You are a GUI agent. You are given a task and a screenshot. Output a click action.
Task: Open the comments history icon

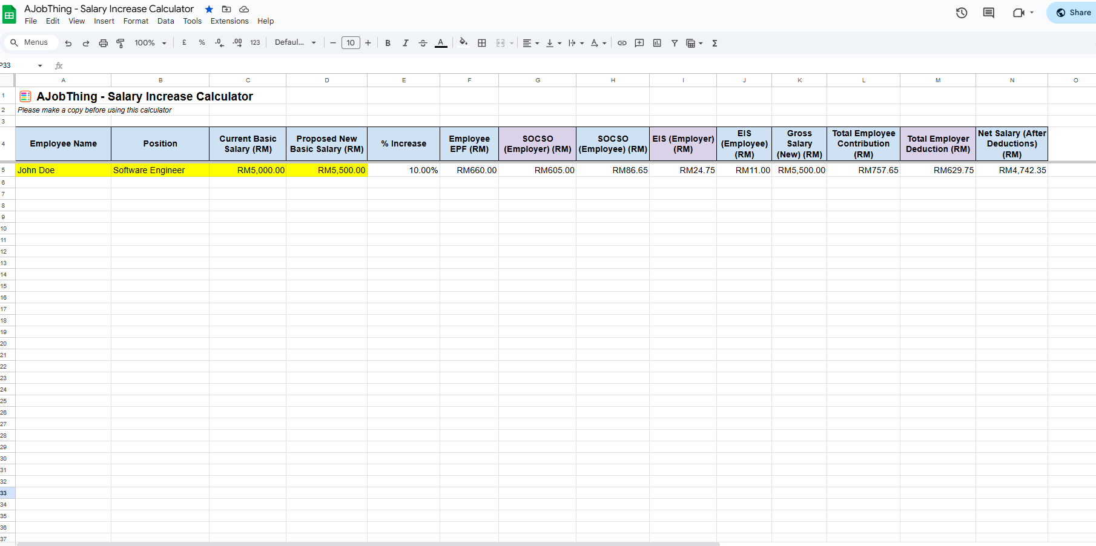point(989,13)
